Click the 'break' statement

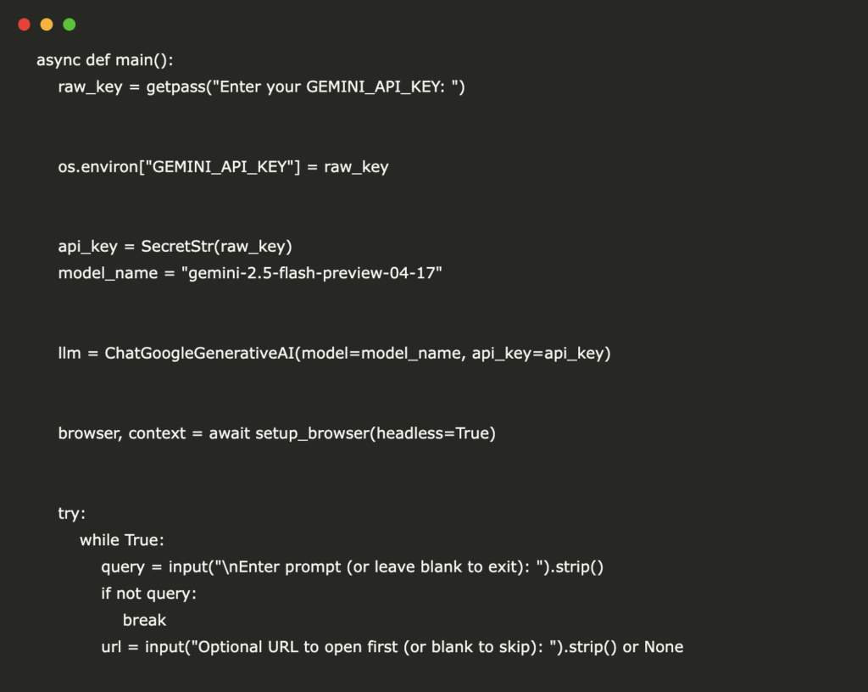(x=144, y=620)
